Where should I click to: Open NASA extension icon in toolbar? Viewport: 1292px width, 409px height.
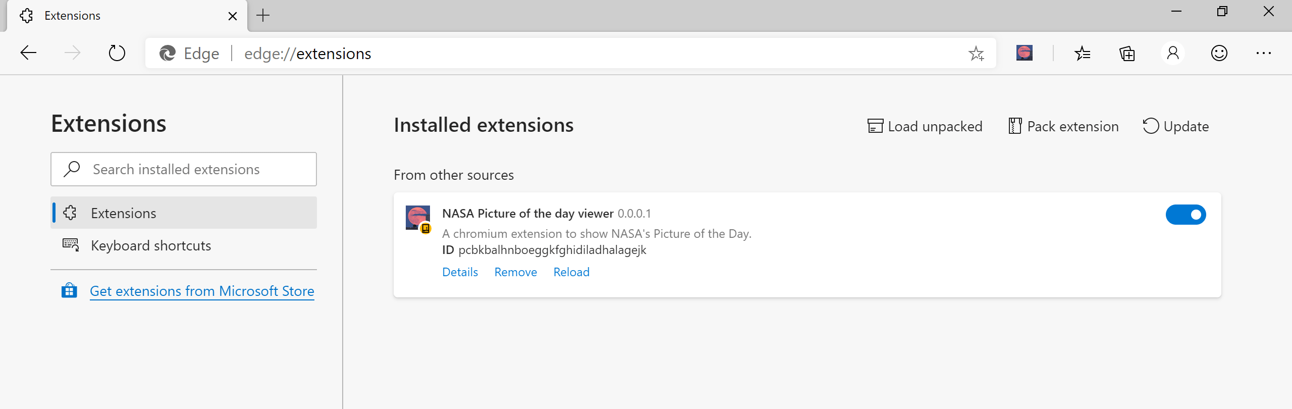coord(1024,53)
